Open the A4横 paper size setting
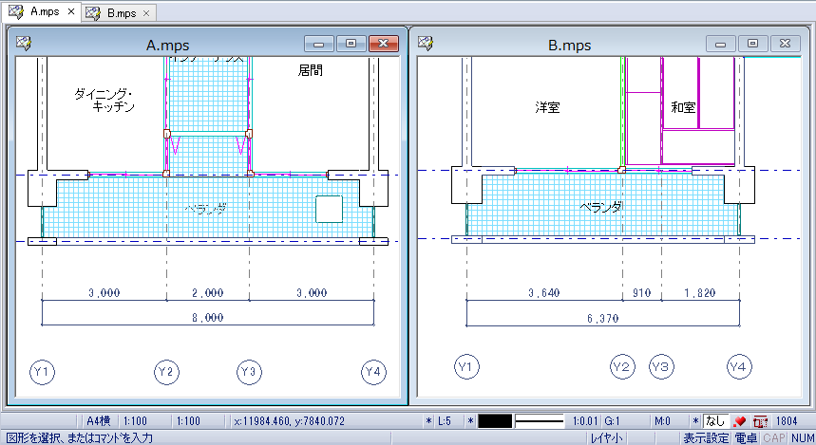 [98, 421]
